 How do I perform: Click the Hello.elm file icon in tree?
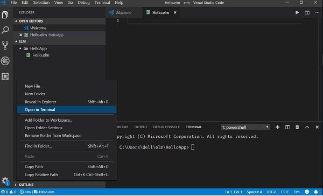[28, 55]
